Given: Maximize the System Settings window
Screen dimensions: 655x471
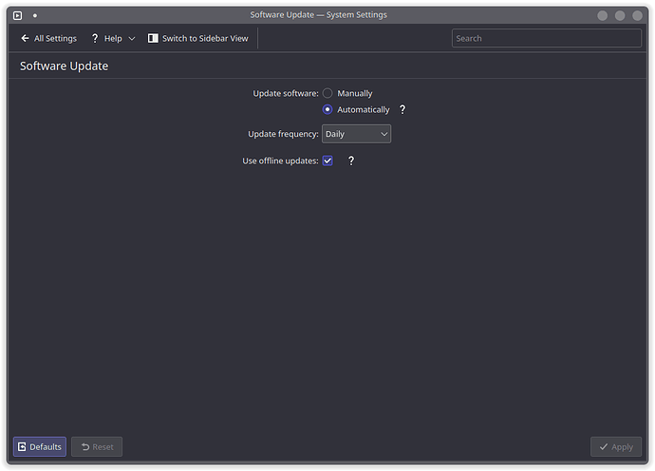Looking at the screenshot, I should [620, 15].
